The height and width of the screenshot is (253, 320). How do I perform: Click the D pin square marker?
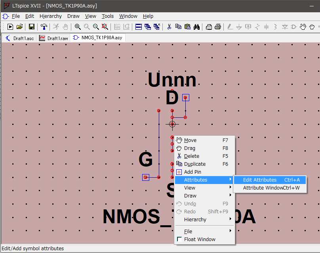click(185, 98)
